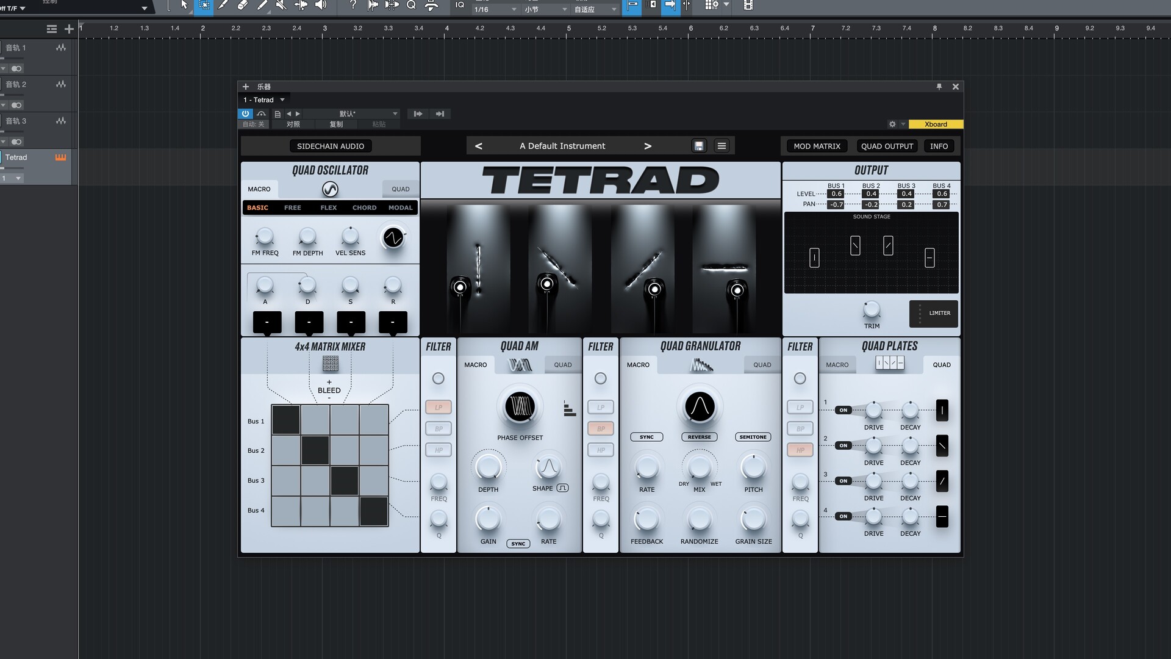Viewport: 1171px width, 659px height.
Task: Toggle SYNC in Quad AM
Action: coord(518,544)
